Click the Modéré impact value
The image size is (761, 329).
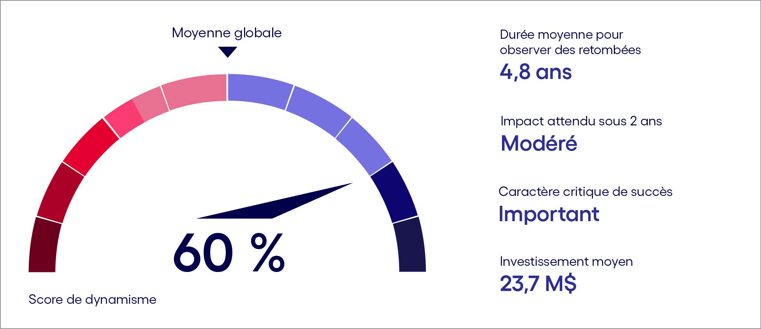point(539,143)
